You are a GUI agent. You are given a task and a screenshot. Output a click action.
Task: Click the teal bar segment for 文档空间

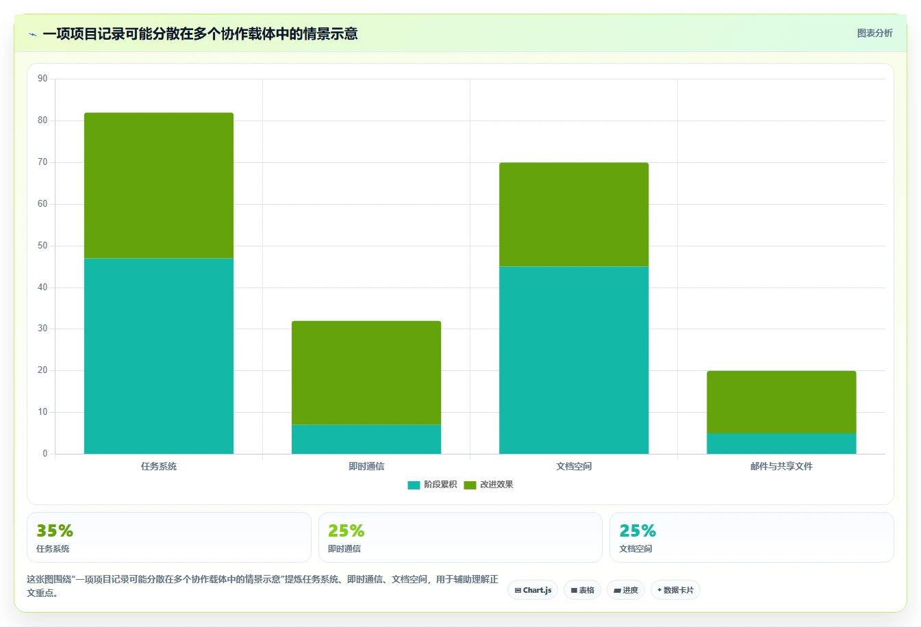pos(574,360)
